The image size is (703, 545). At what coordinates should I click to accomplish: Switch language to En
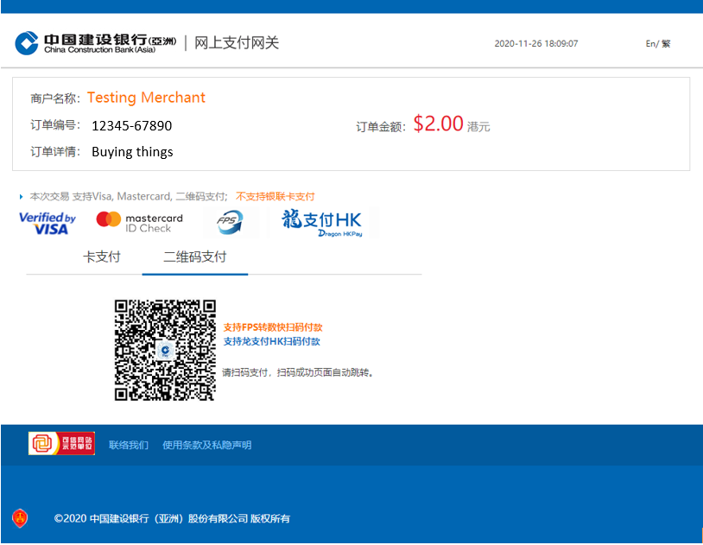(x=650, y=43)
